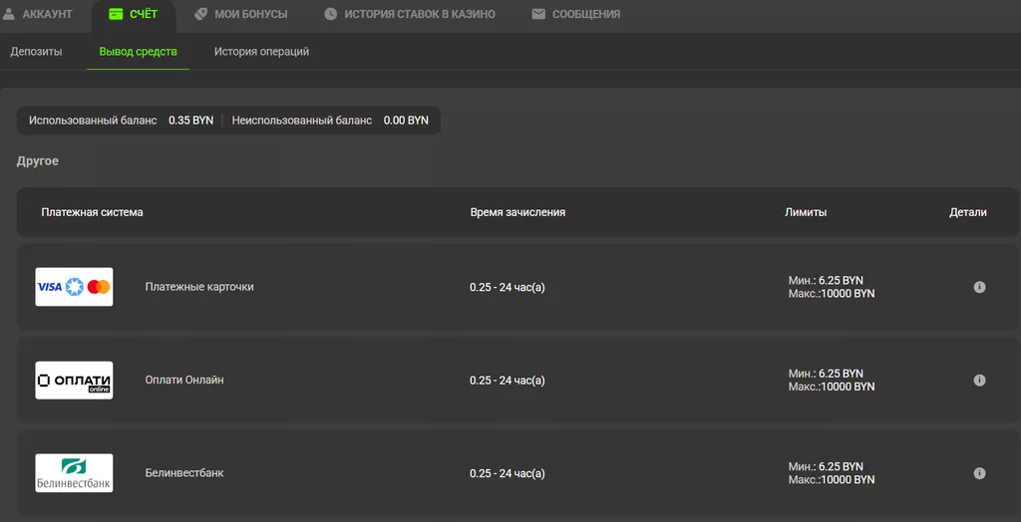Switch to the Депозиты subtab
The width and height of the screenshot is (1021, 522).
point(36,52)
